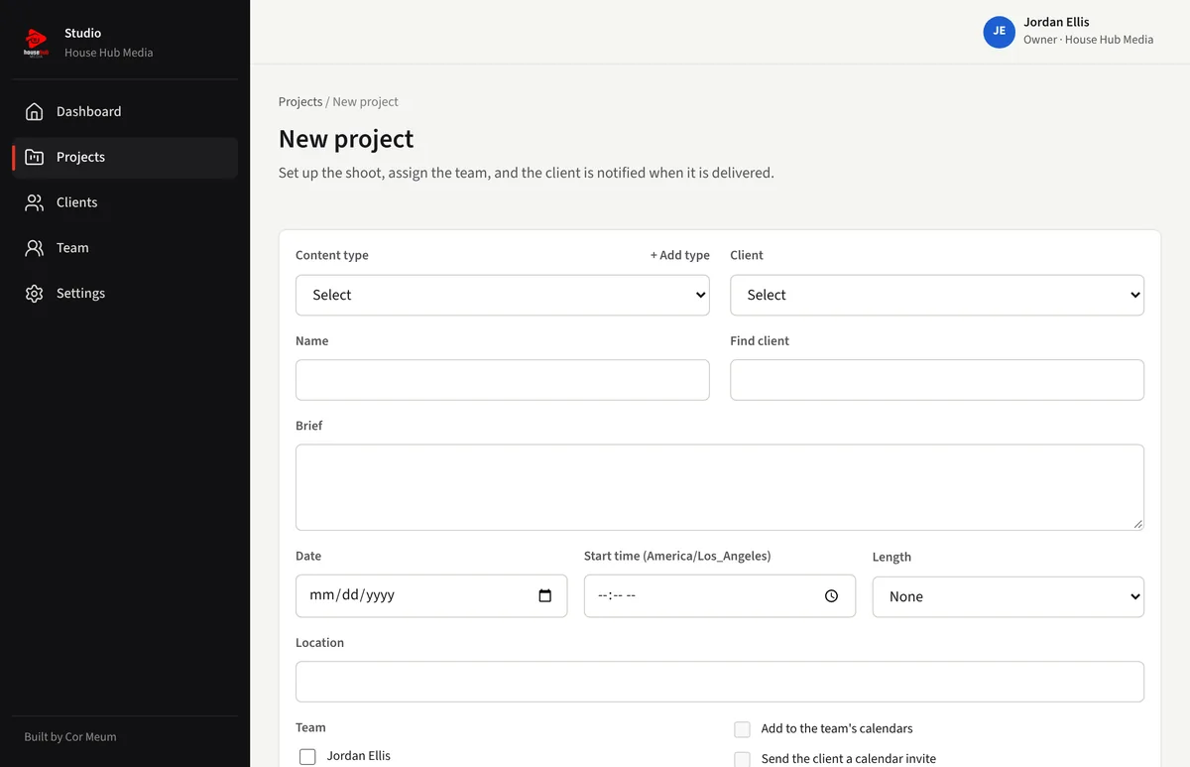Open the Content type dropdown
1190x767 pixels.
tap(503, 295)
